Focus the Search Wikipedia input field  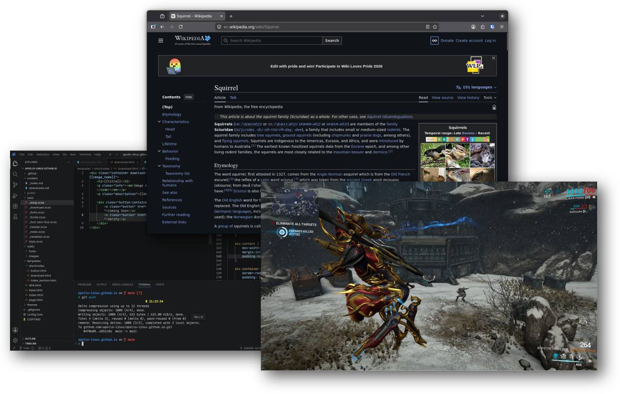271,41
